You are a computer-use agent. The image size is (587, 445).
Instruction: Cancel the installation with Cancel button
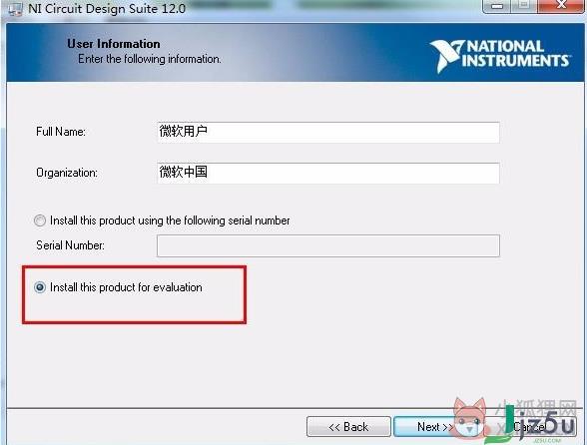(x=530, y=427)
